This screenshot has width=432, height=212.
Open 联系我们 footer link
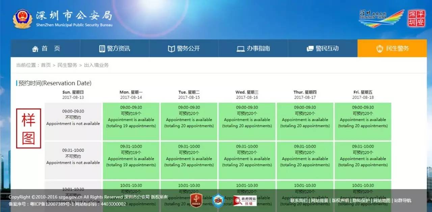299,201
